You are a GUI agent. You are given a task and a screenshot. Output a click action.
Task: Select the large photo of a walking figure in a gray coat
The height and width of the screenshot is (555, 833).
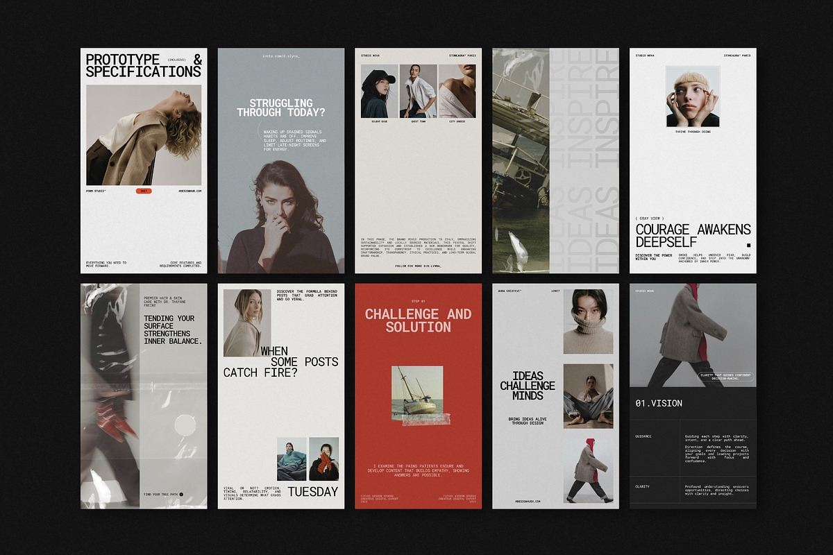point(693,335)
